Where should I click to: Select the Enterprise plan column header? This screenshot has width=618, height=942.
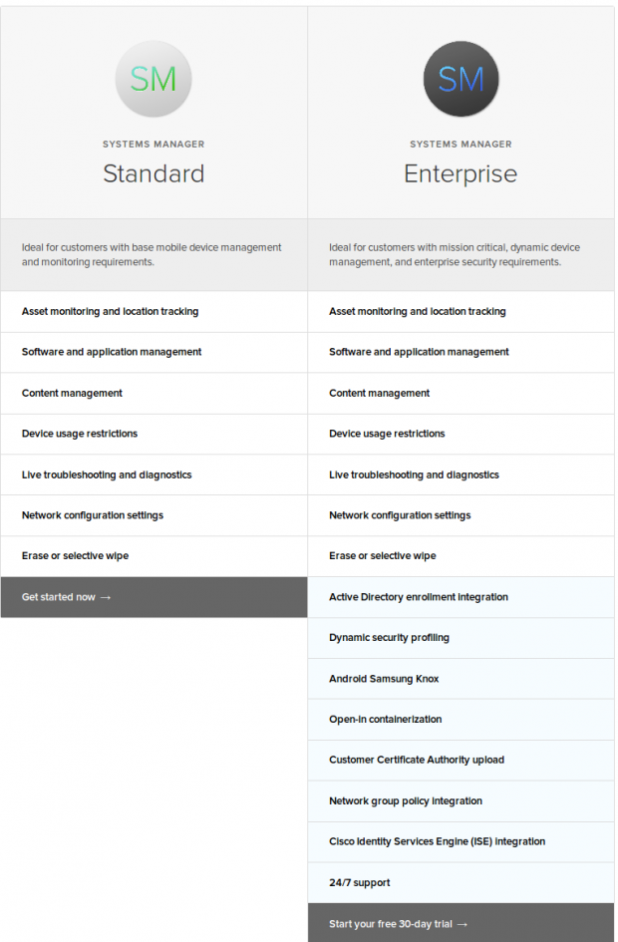[x=461, y=173]
